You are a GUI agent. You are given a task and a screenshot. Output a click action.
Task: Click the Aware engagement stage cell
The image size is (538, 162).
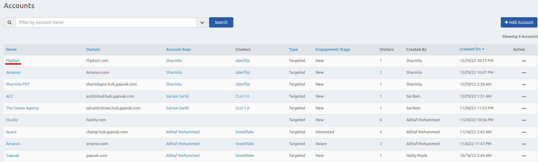click(321, 144)
